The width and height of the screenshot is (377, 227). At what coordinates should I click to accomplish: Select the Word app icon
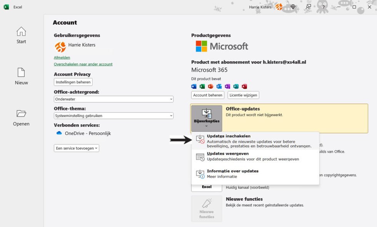point(194,86)
